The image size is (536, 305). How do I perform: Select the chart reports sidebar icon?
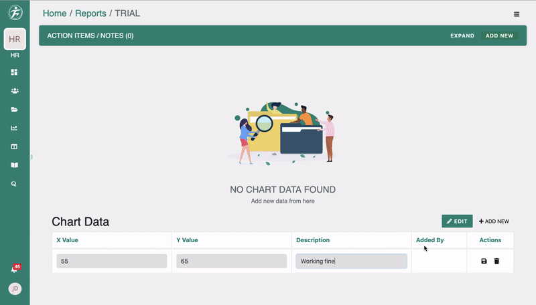coord(15,128)
